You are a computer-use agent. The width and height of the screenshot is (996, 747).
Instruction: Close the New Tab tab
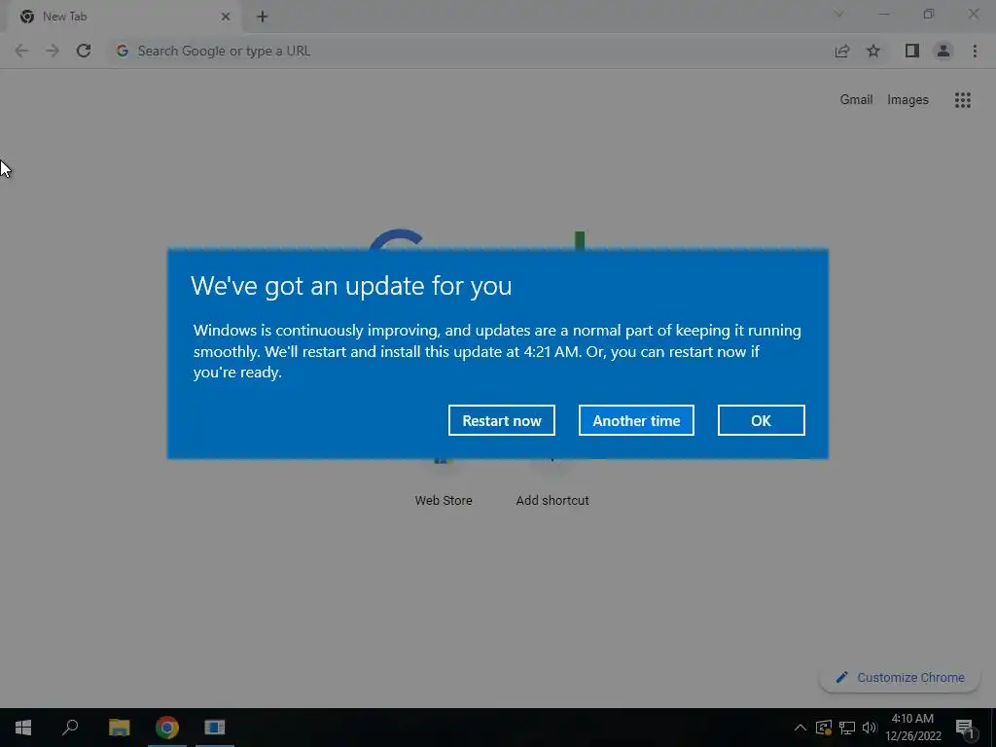tap(226, 17)
